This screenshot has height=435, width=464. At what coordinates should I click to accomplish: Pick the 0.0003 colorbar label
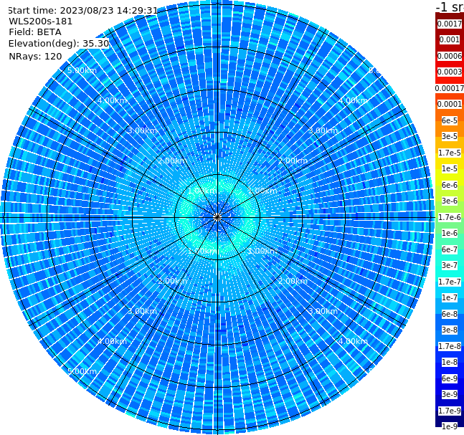[450, 72]
